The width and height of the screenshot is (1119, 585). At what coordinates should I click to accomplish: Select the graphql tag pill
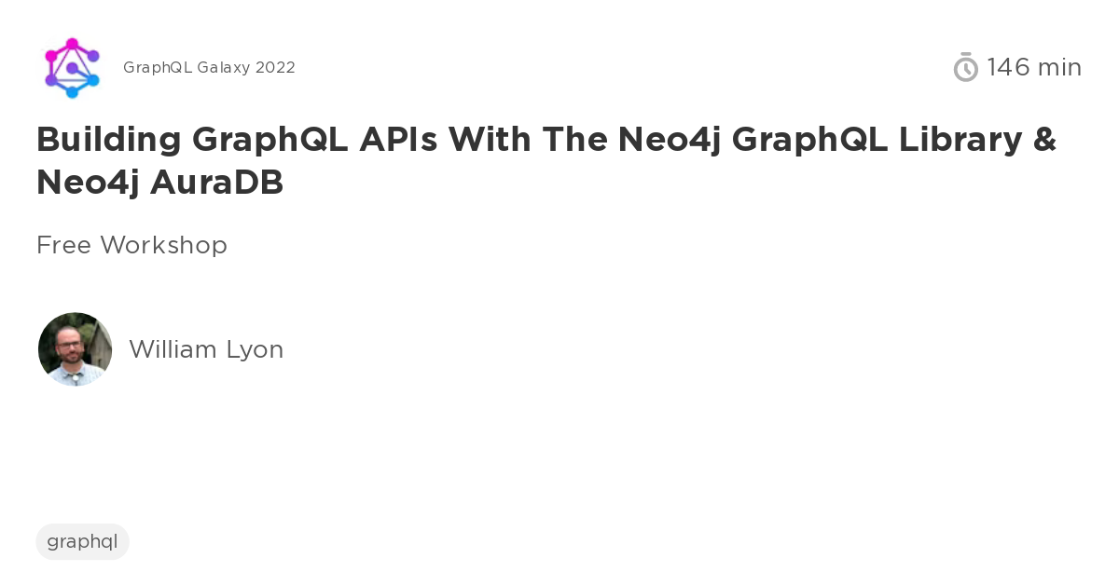pyautogui.click(x=82, y=541)
